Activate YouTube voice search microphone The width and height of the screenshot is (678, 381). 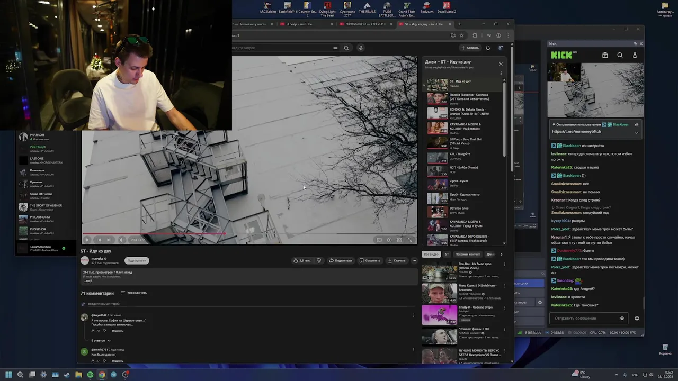pos(361,48)
